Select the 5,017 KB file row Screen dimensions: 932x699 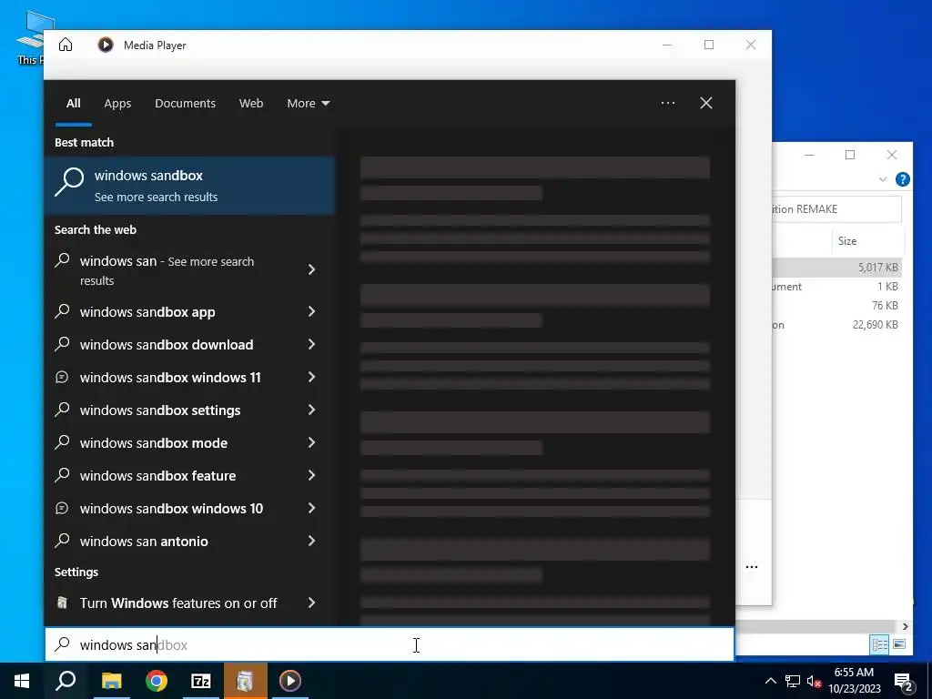coord(837,268)
